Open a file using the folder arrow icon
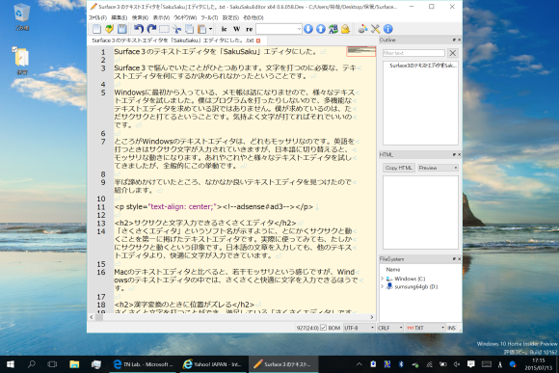559x373 pixels. pyautogui.click(x=110, y=29)
